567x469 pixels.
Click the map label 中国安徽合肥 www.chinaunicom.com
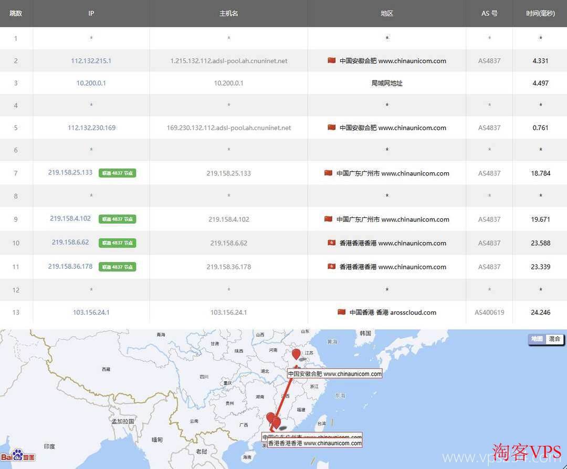point(334,373)
